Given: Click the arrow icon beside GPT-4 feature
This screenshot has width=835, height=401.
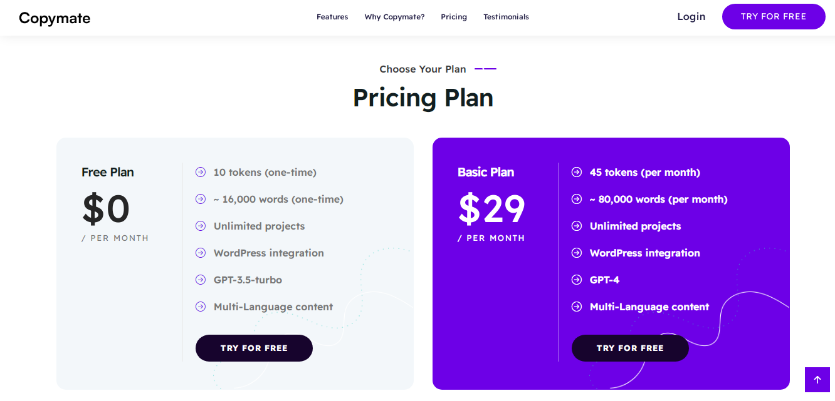Looking at the screenshot, I should pyautogui.click(x=577, y=280).
